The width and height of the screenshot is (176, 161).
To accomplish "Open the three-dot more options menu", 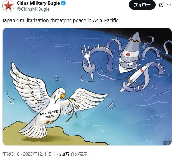I will [169, 5].
